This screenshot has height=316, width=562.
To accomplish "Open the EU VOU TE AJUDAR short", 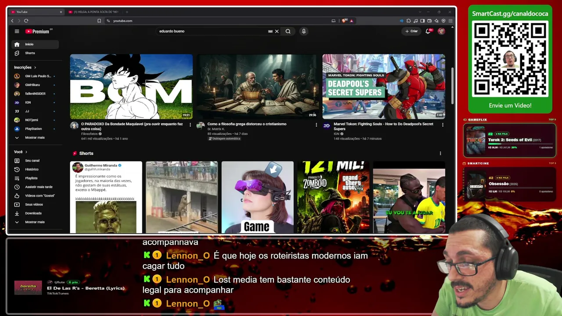I will [x=409, y=197].
